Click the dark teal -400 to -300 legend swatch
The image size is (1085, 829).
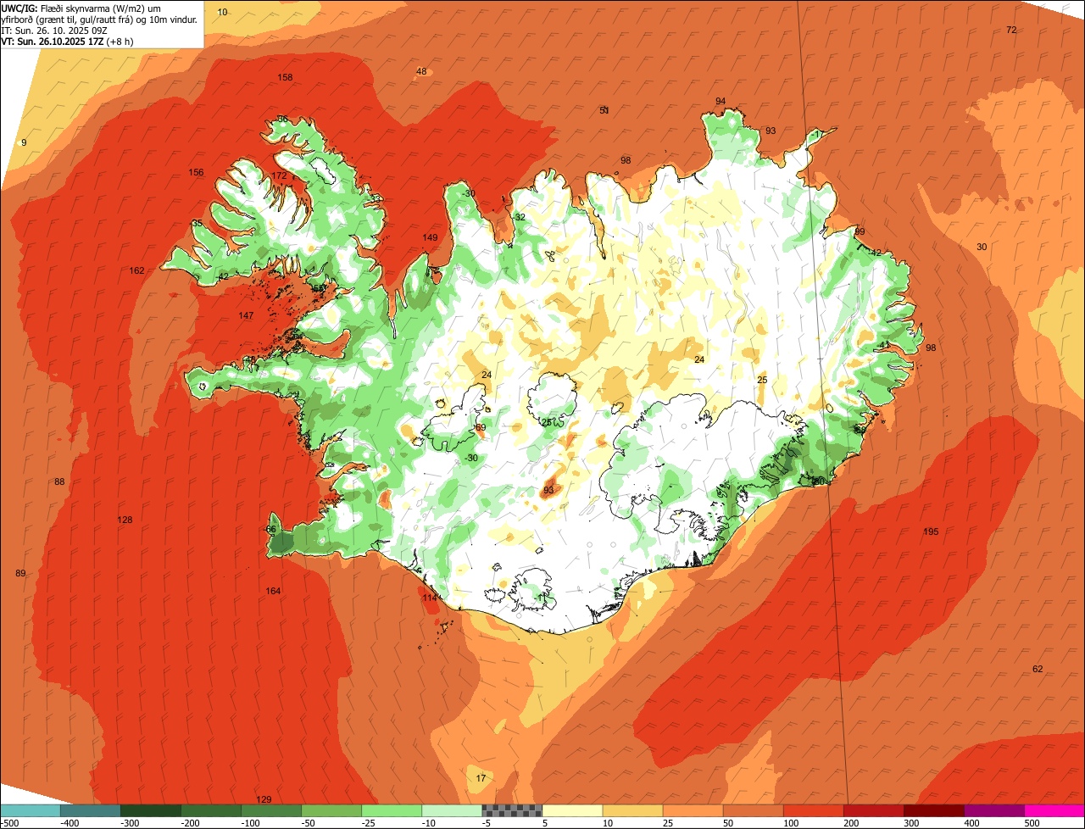click(x=91, y=810)
